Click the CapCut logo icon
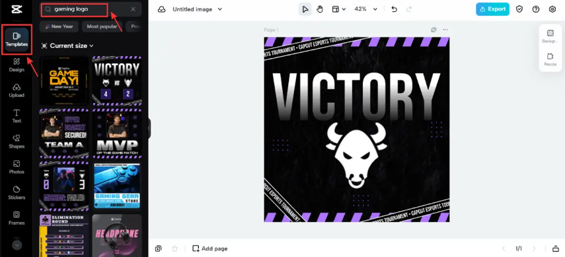Viewport: 565px width, 257px height. point(17,9)
